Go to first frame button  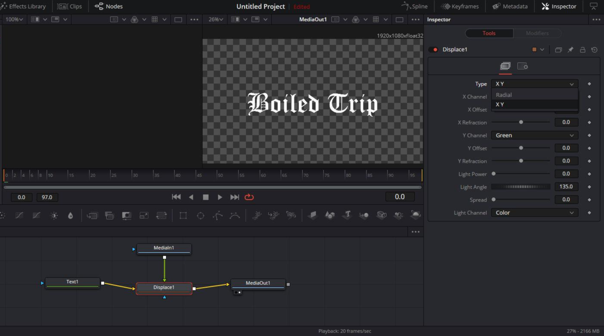[176, 197]
